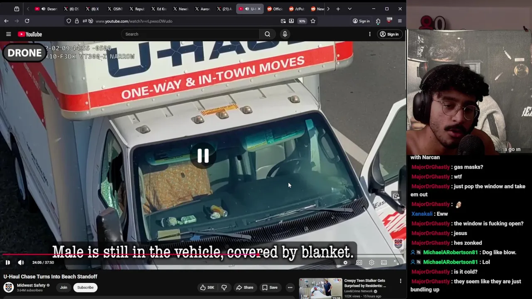The image size is (532, 299).
Task: Open a new browser tab
Action: [338, 9]
